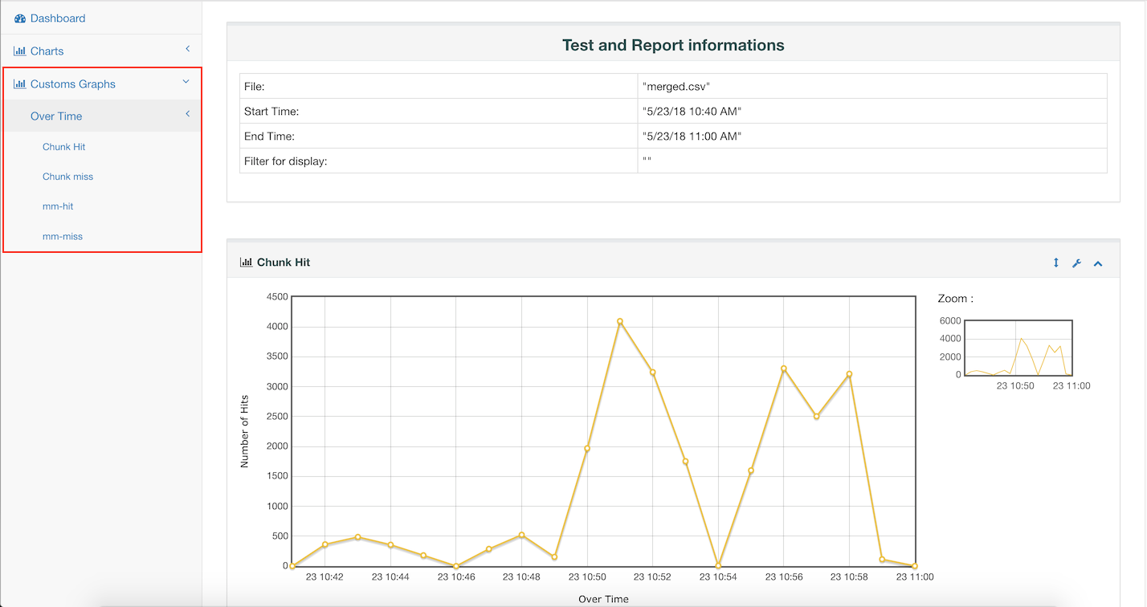This screenshot has width=1147, height=607.
Task: Collapse the Over Time submenu chevron
Action: [x=187, y=114]
